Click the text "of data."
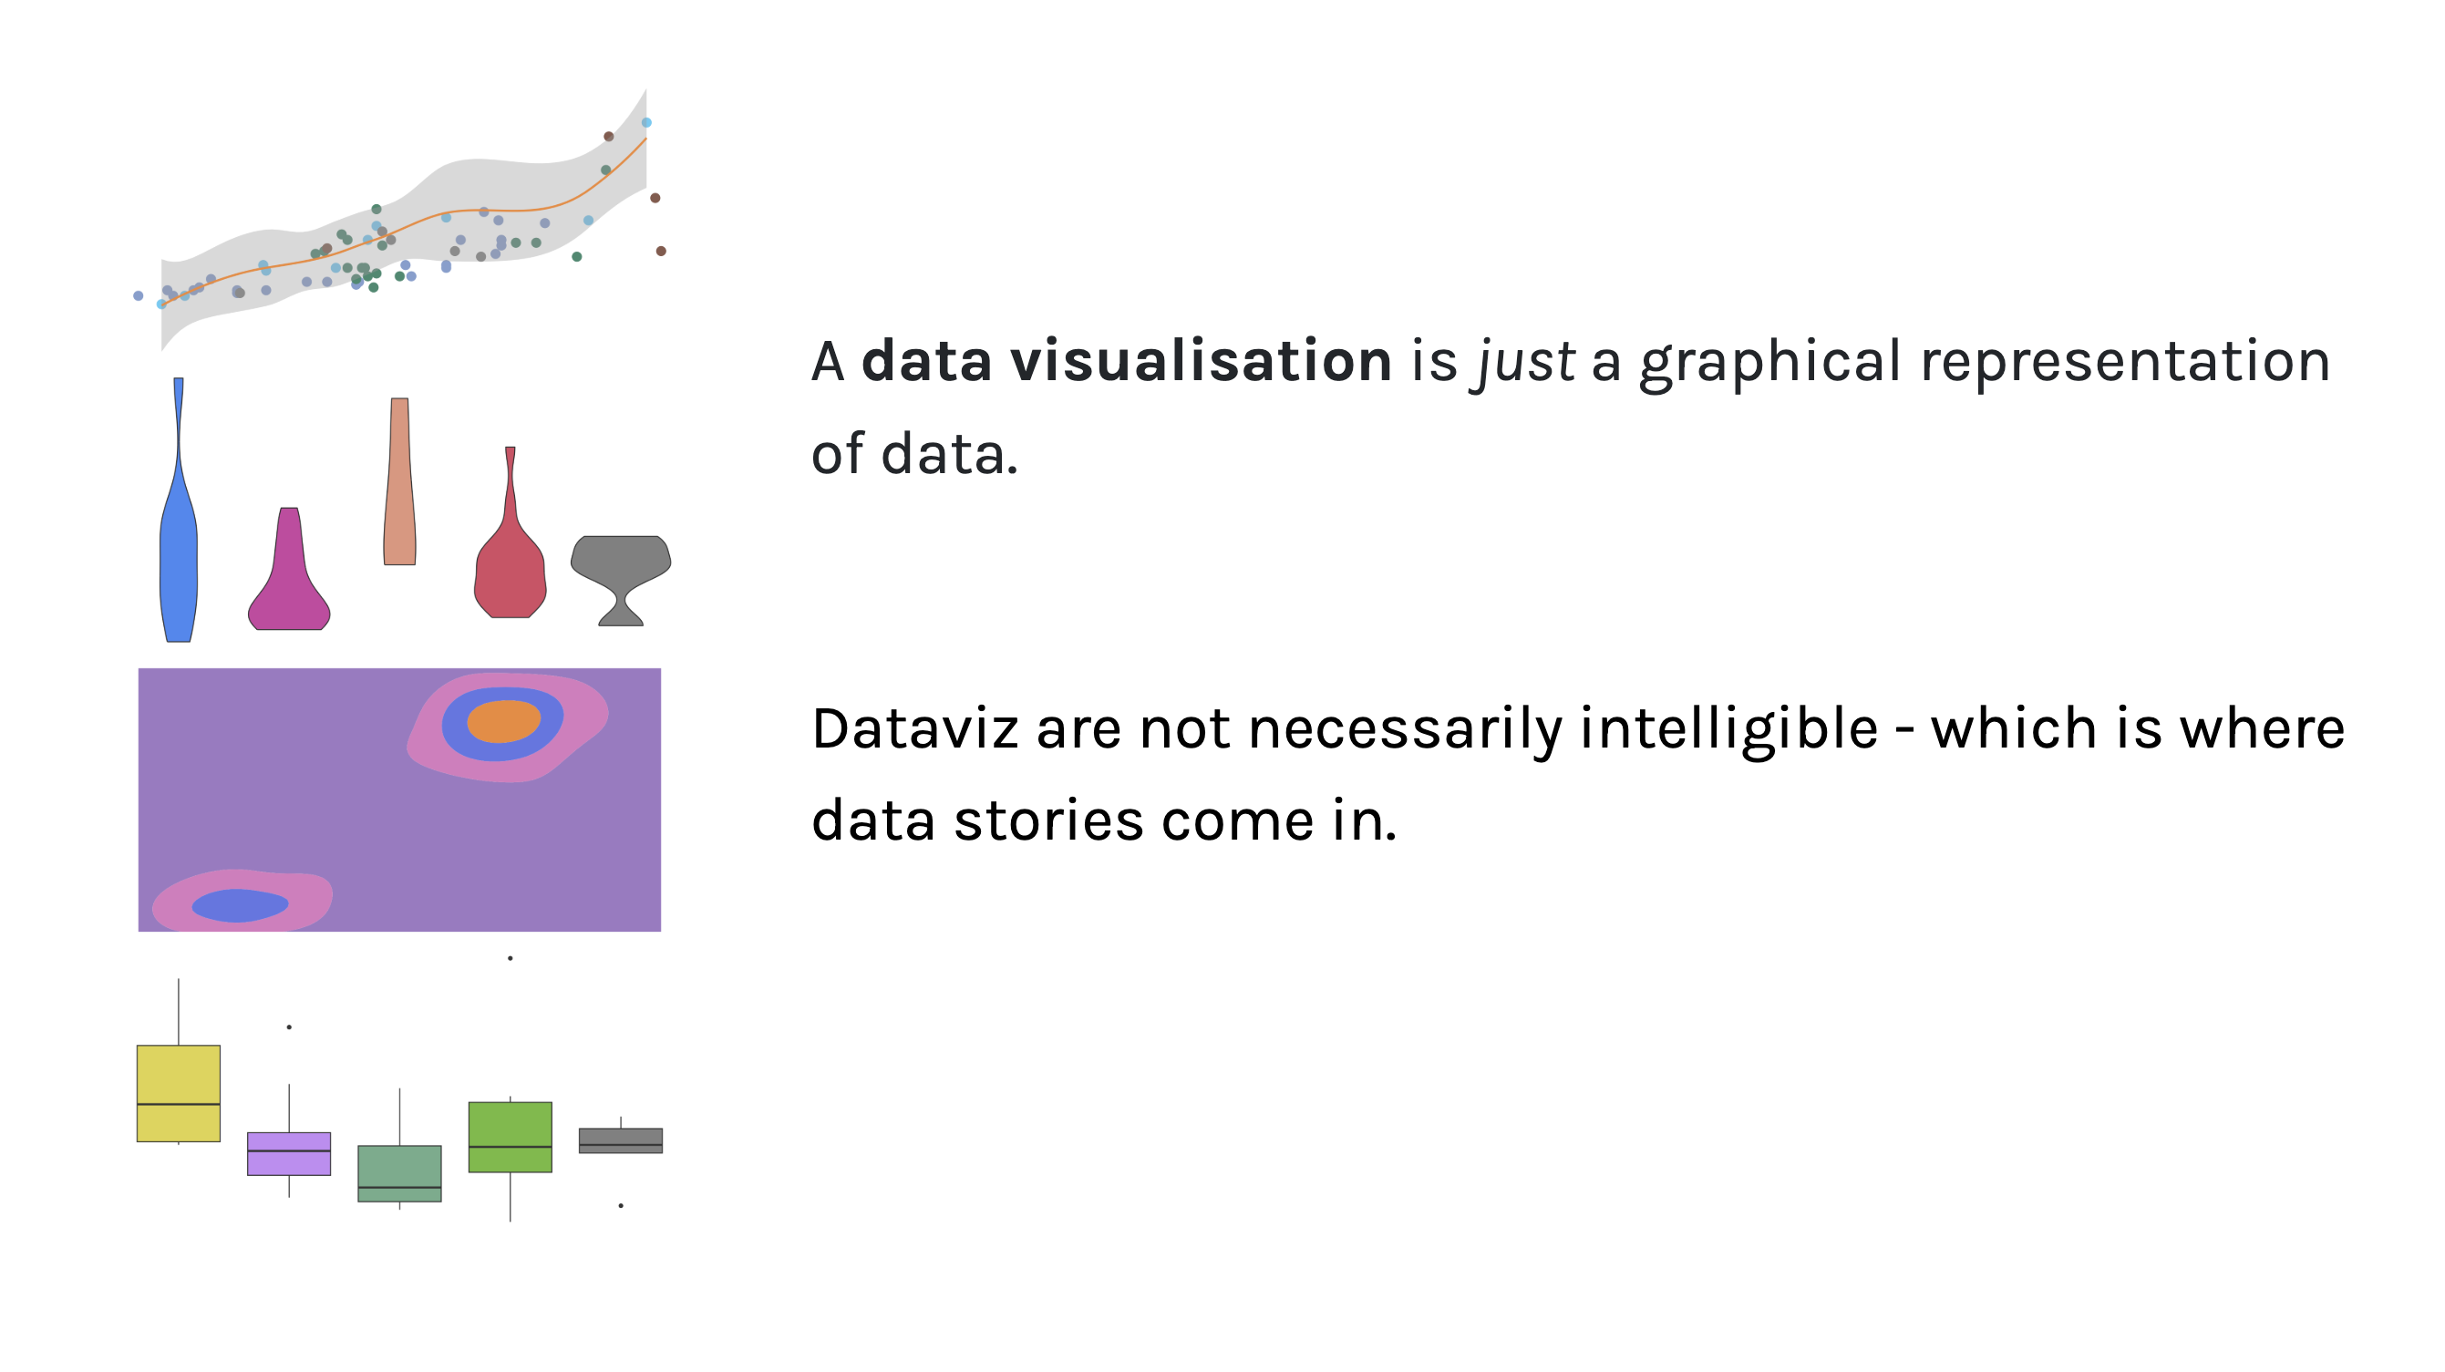 click(x=914, y=454)
